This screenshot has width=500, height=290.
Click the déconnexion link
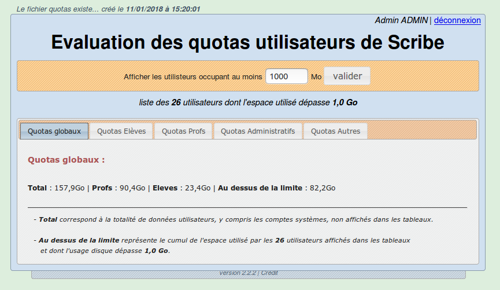click(457, 20)
